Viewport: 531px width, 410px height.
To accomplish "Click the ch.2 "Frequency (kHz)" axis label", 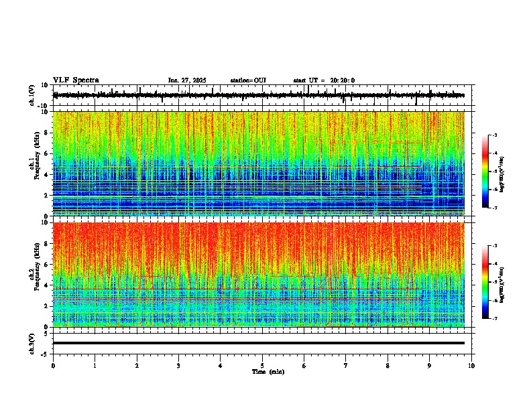I will (37, 267).
